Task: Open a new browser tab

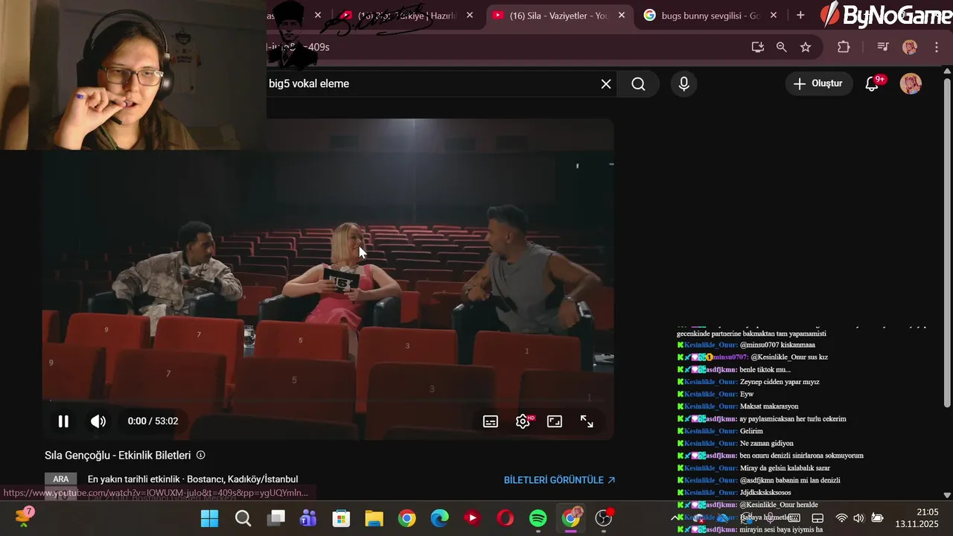Action: click(800, 15)
